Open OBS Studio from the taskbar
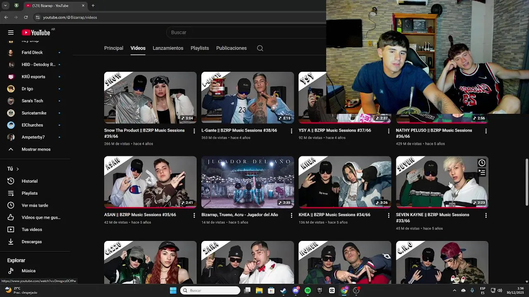This screenshot has width=529, height=297. (356, 290)
